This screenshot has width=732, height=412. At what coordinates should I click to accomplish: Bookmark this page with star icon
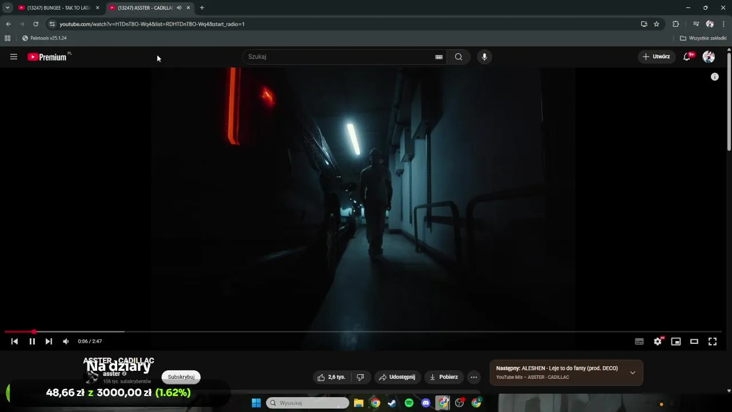657,24
